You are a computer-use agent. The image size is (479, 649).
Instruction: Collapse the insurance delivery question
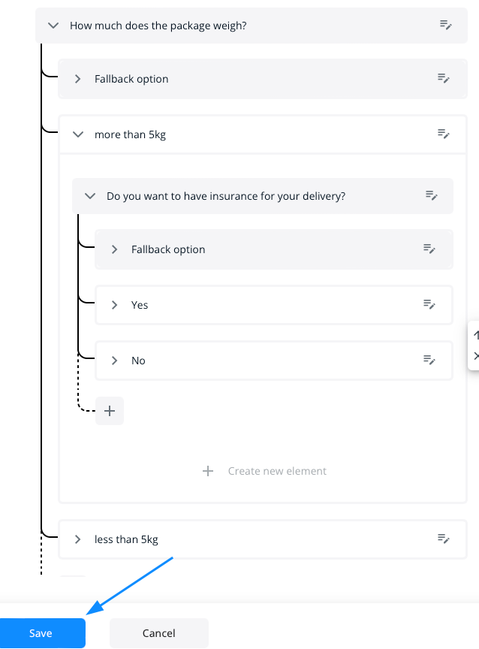90,196
